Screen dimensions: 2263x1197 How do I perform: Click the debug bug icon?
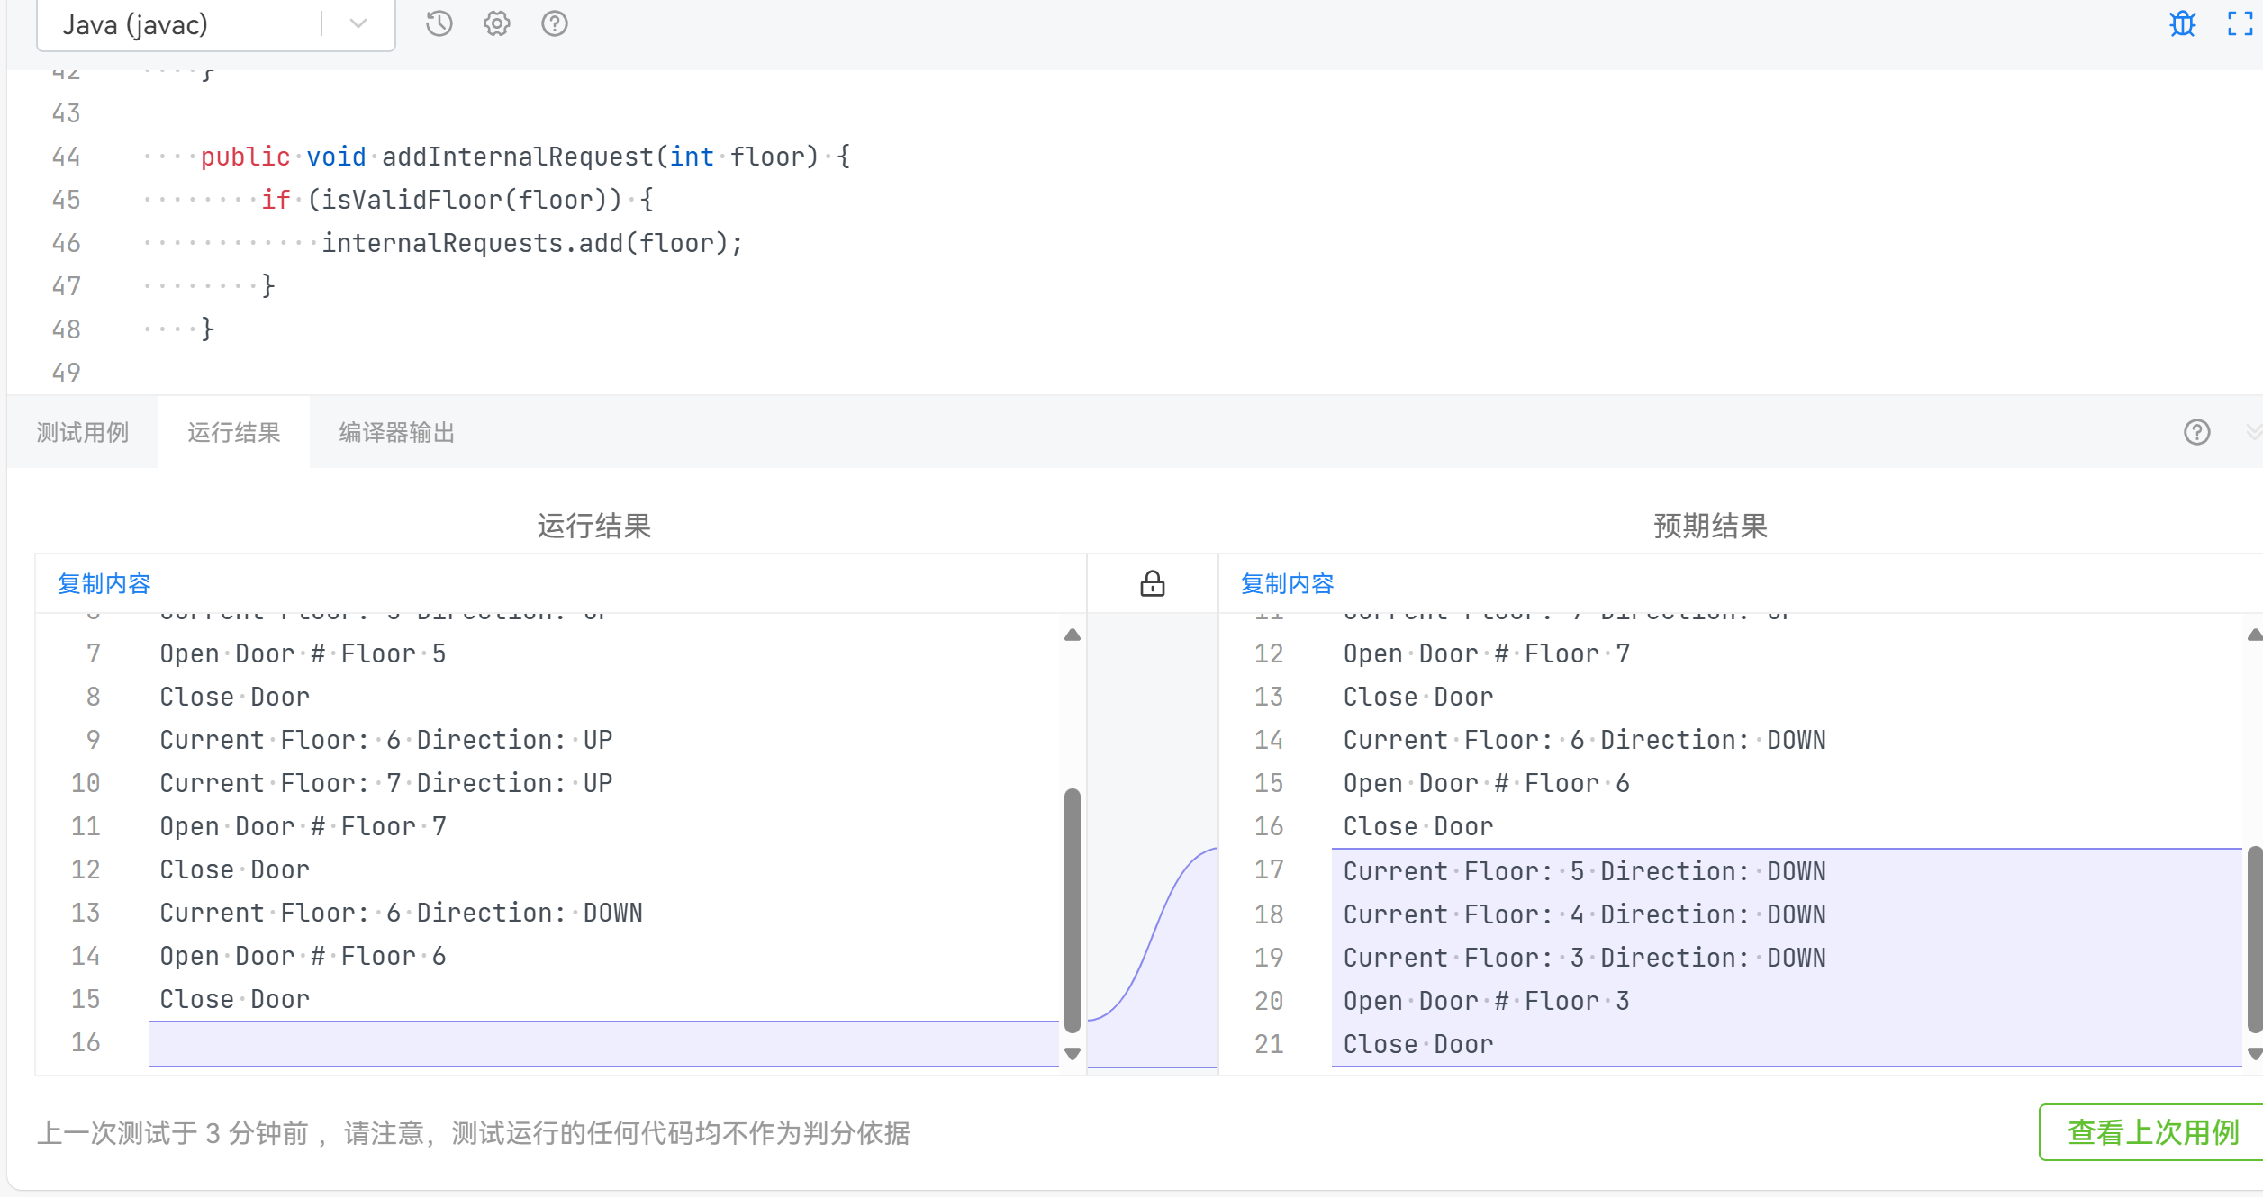point(2182,23)
